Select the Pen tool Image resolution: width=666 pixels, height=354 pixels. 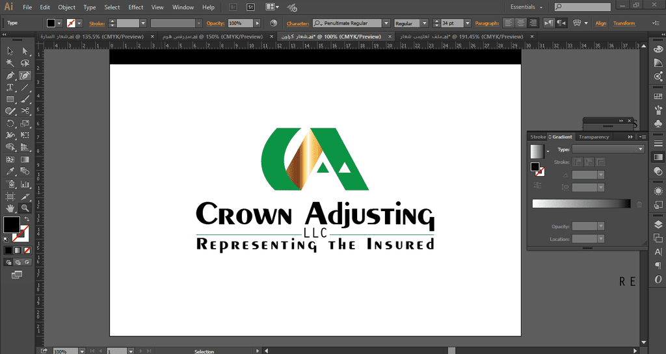tap(10, 75)
